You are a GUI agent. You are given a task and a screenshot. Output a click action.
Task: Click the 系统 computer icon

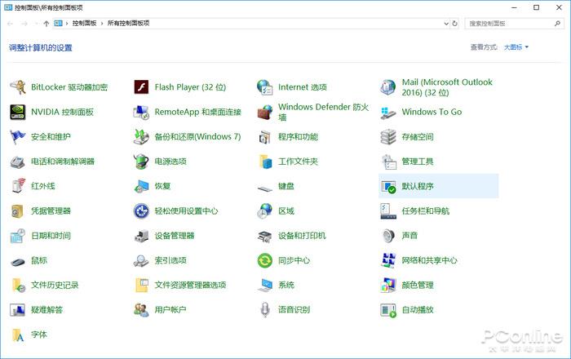265,286
